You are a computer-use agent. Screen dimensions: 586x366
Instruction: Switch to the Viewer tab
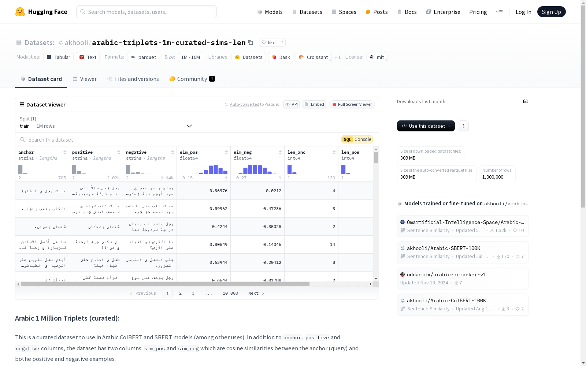(85, 79)
